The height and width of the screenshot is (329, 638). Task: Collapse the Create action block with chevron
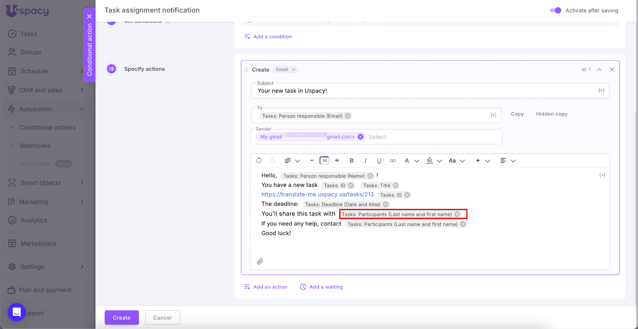[599, 69]
